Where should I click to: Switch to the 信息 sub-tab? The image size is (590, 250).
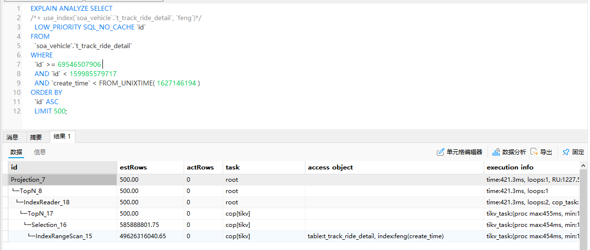(40, 152)
